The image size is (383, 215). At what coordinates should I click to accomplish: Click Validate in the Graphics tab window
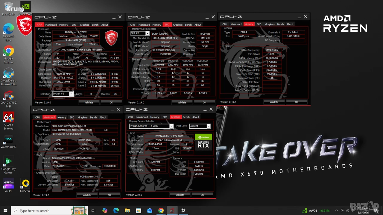click(180, 195)
